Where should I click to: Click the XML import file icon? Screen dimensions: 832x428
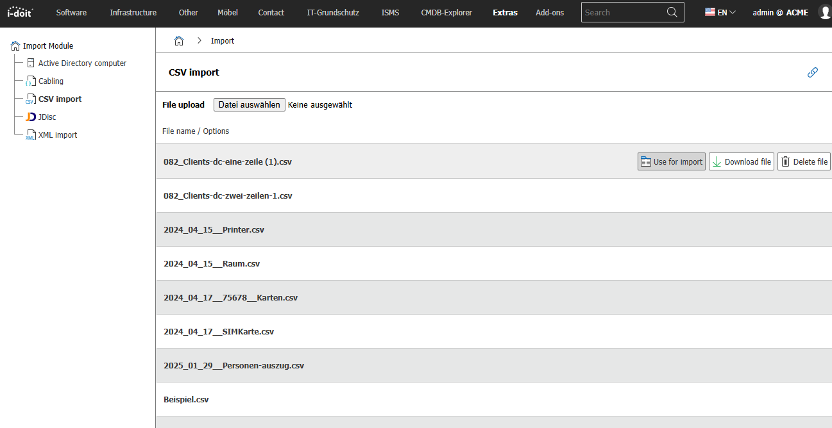[x=30, y=135]
